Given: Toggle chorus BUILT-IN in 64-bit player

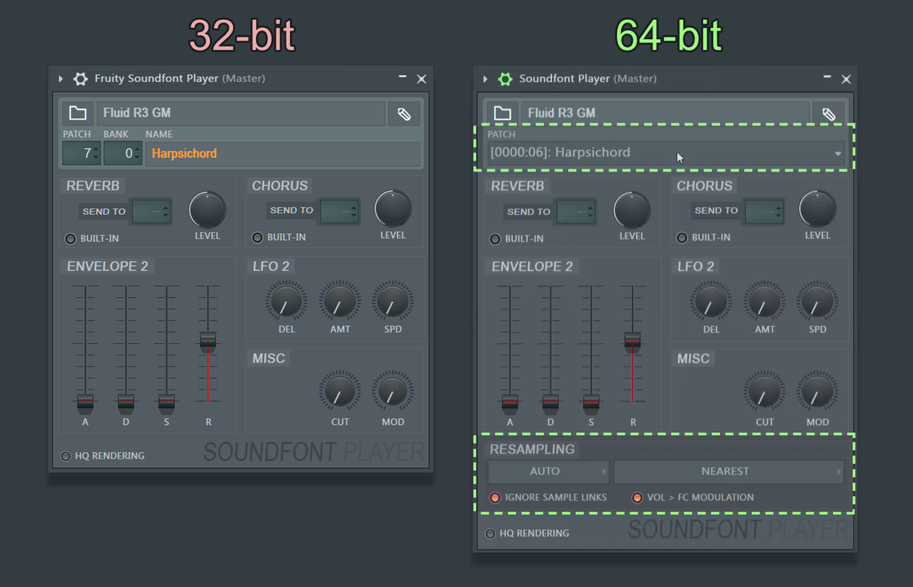Looking at the screenshot, I should (x=682, y=237).
